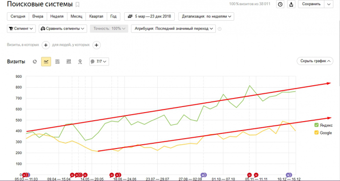This screenshot has height=181, width=340.
Task: Toggle Google series checkbox in legend
Action: point(316,133)
